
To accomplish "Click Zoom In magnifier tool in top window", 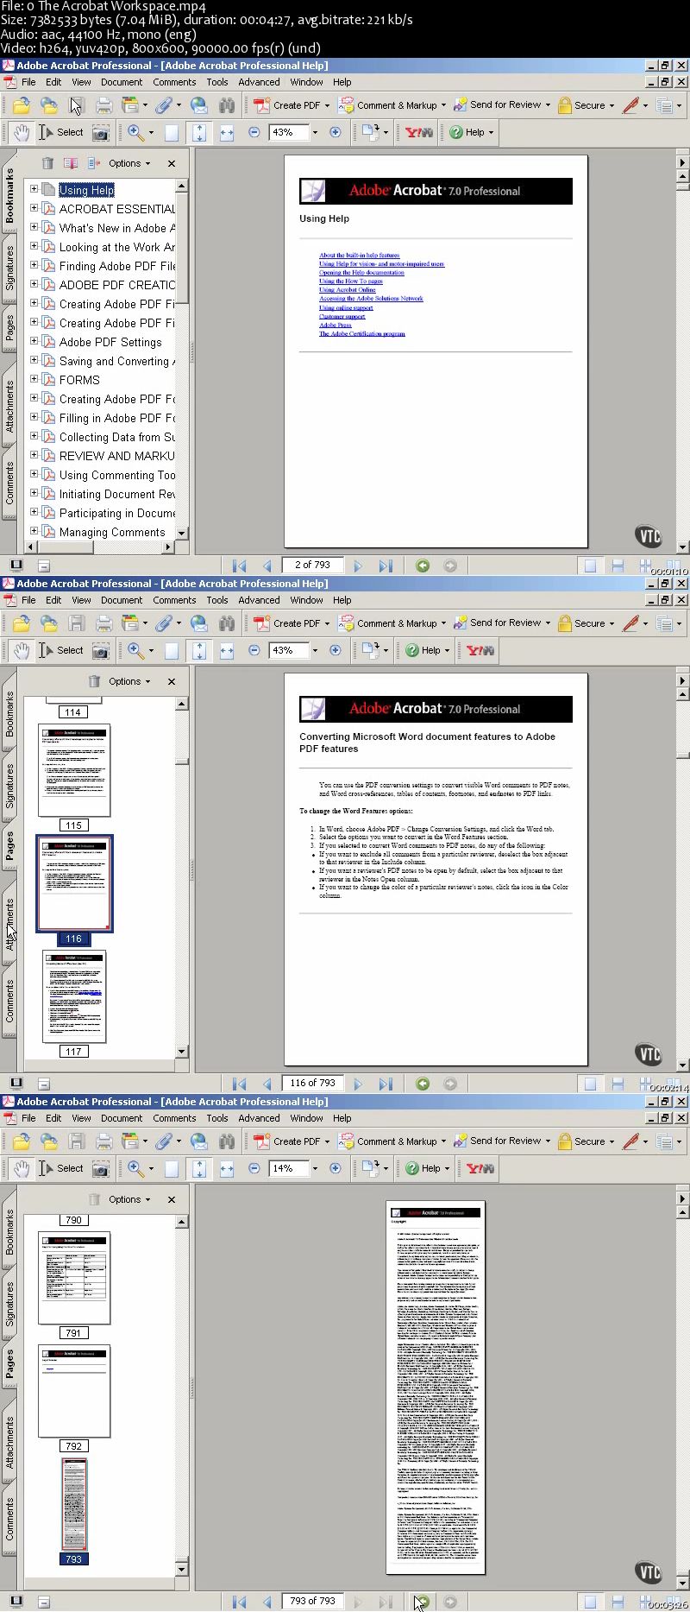I will 135,132.
